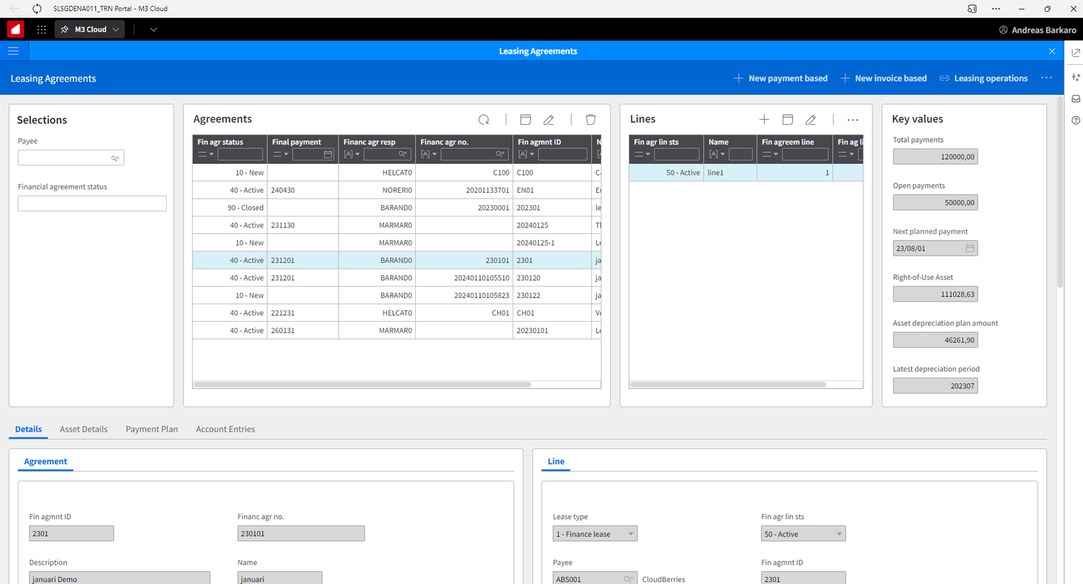The image size is (1083, 584).
Task: Switch to the Payment Plan tab
Action: click(x=152, y=429)
